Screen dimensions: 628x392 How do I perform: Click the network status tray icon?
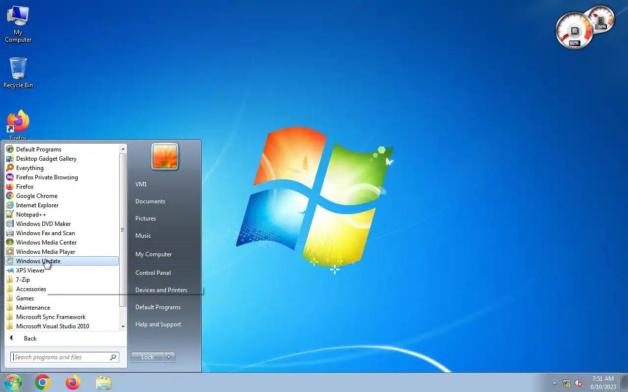pos(567,383)
